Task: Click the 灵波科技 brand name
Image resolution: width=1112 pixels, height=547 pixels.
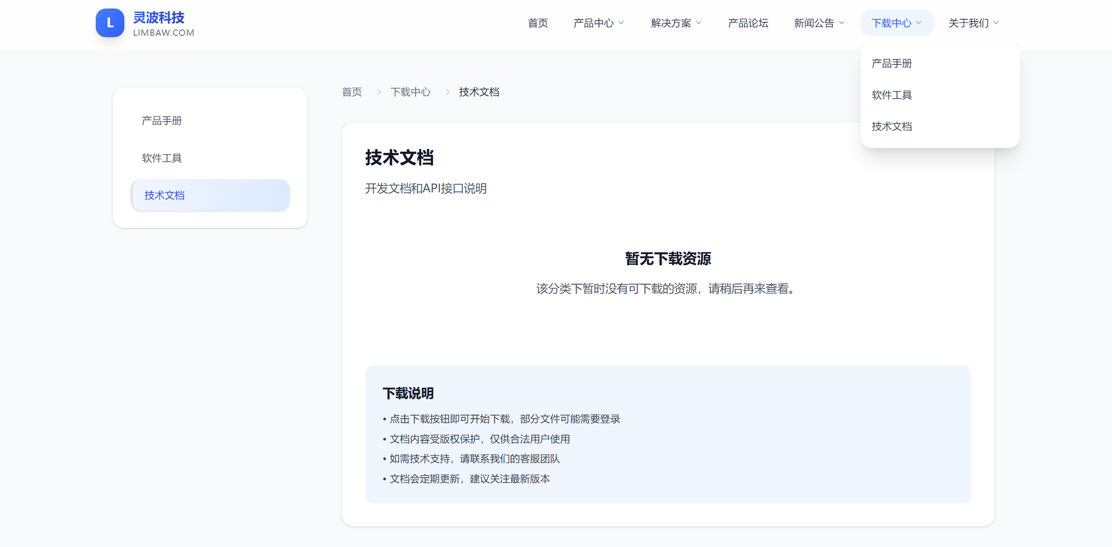Action: point(159,17)
